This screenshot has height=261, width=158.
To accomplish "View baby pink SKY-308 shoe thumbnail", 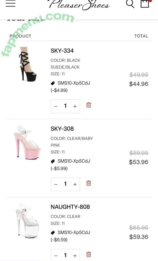I will click(x=27, y=142).
